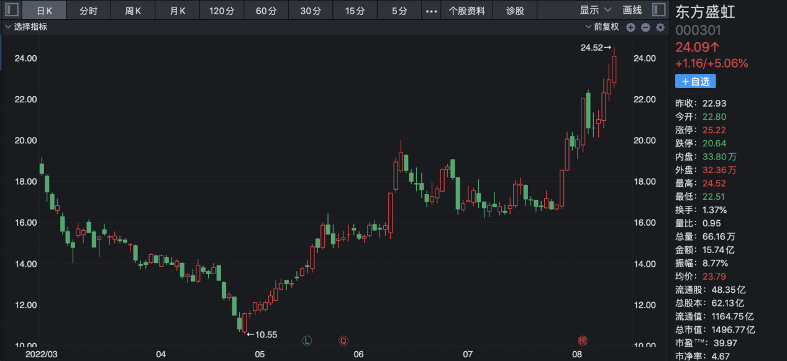Switch to the 分时 tab

pos(89,11)
